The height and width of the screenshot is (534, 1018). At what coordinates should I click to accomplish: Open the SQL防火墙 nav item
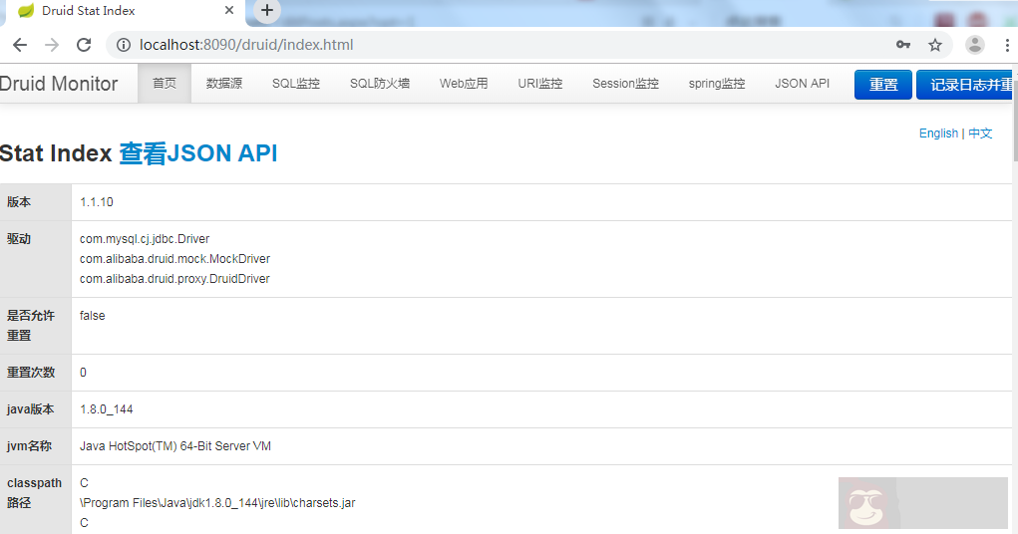click(380, 83)
